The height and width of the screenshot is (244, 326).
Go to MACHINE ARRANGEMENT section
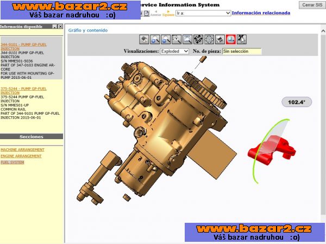coord(22,149)
